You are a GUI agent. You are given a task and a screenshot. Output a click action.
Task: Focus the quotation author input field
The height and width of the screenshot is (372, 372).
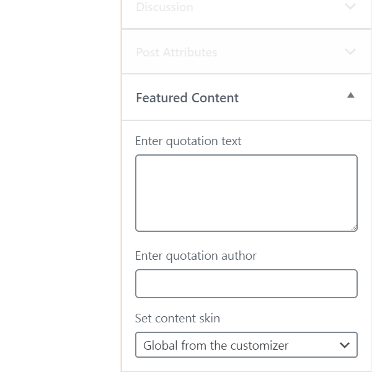tap(246, 283)
